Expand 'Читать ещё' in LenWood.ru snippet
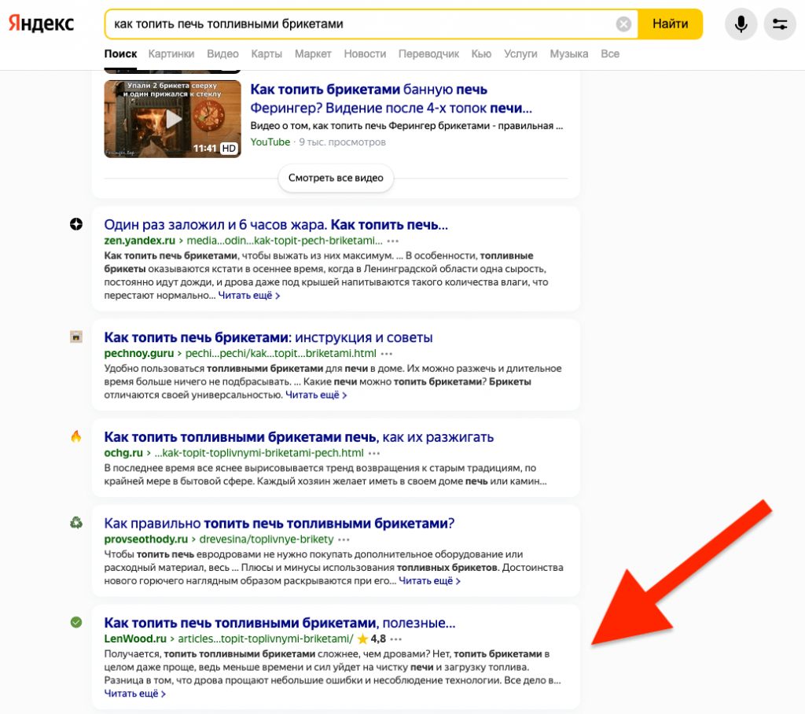Viewport: 805px width, 714px height. point(135,694)
